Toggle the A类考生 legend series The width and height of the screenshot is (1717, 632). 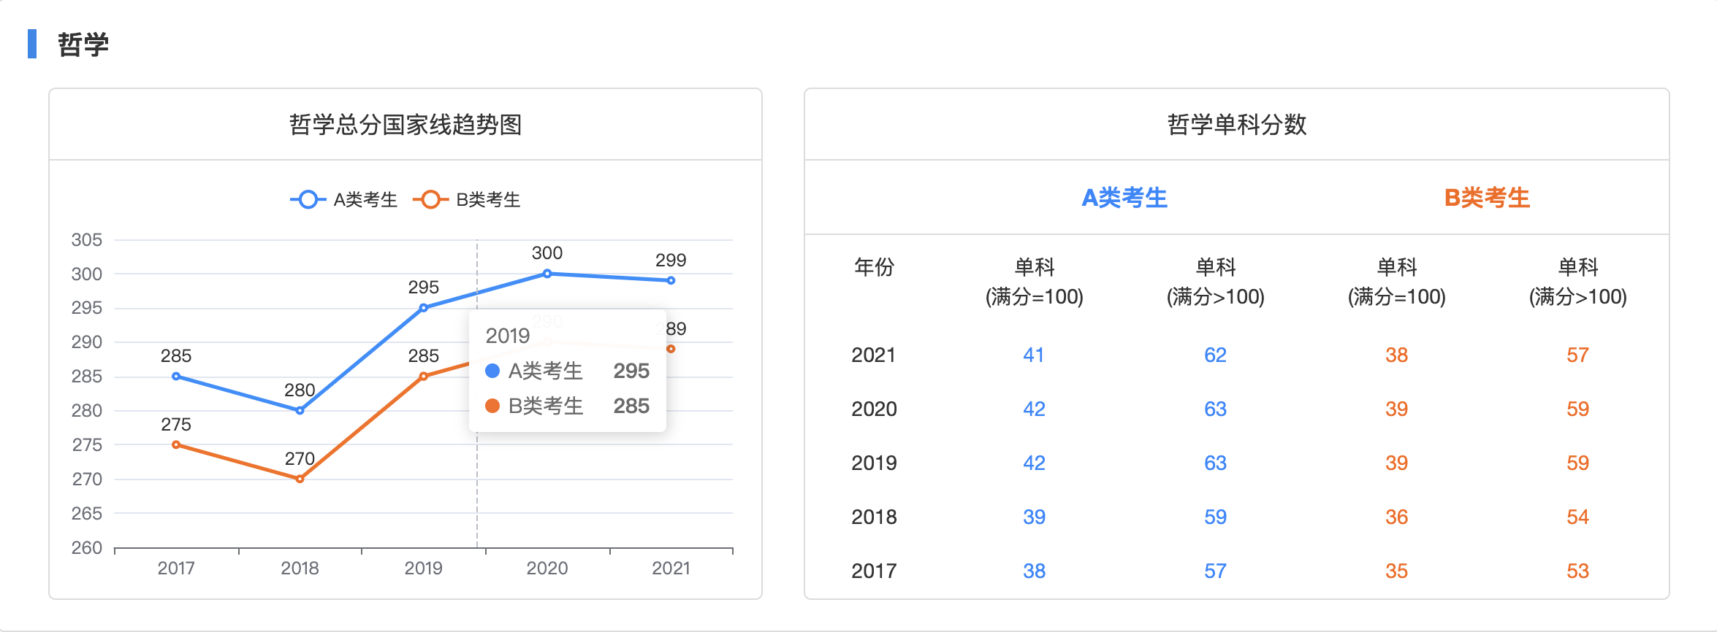pyautogui.click(x=343, y=199)
